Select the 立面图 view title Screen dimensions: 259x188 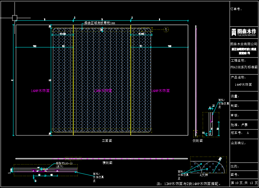pos(107,141)
